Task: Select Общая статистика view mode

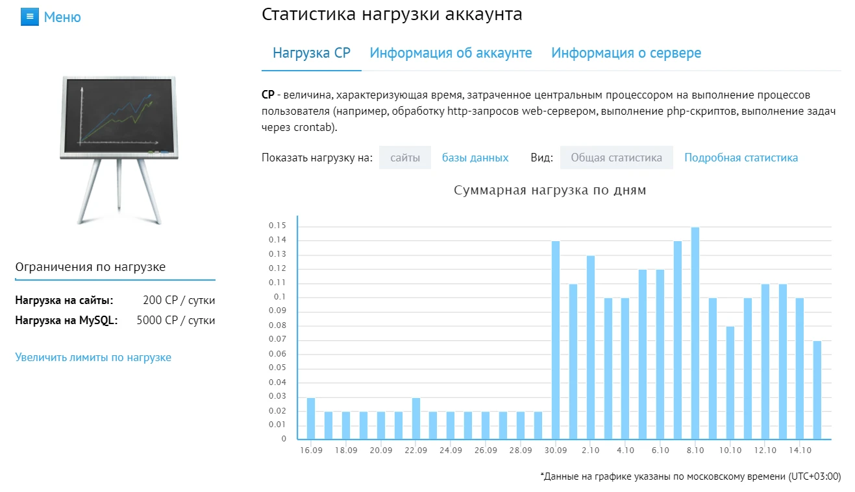Action: [616, 157]
